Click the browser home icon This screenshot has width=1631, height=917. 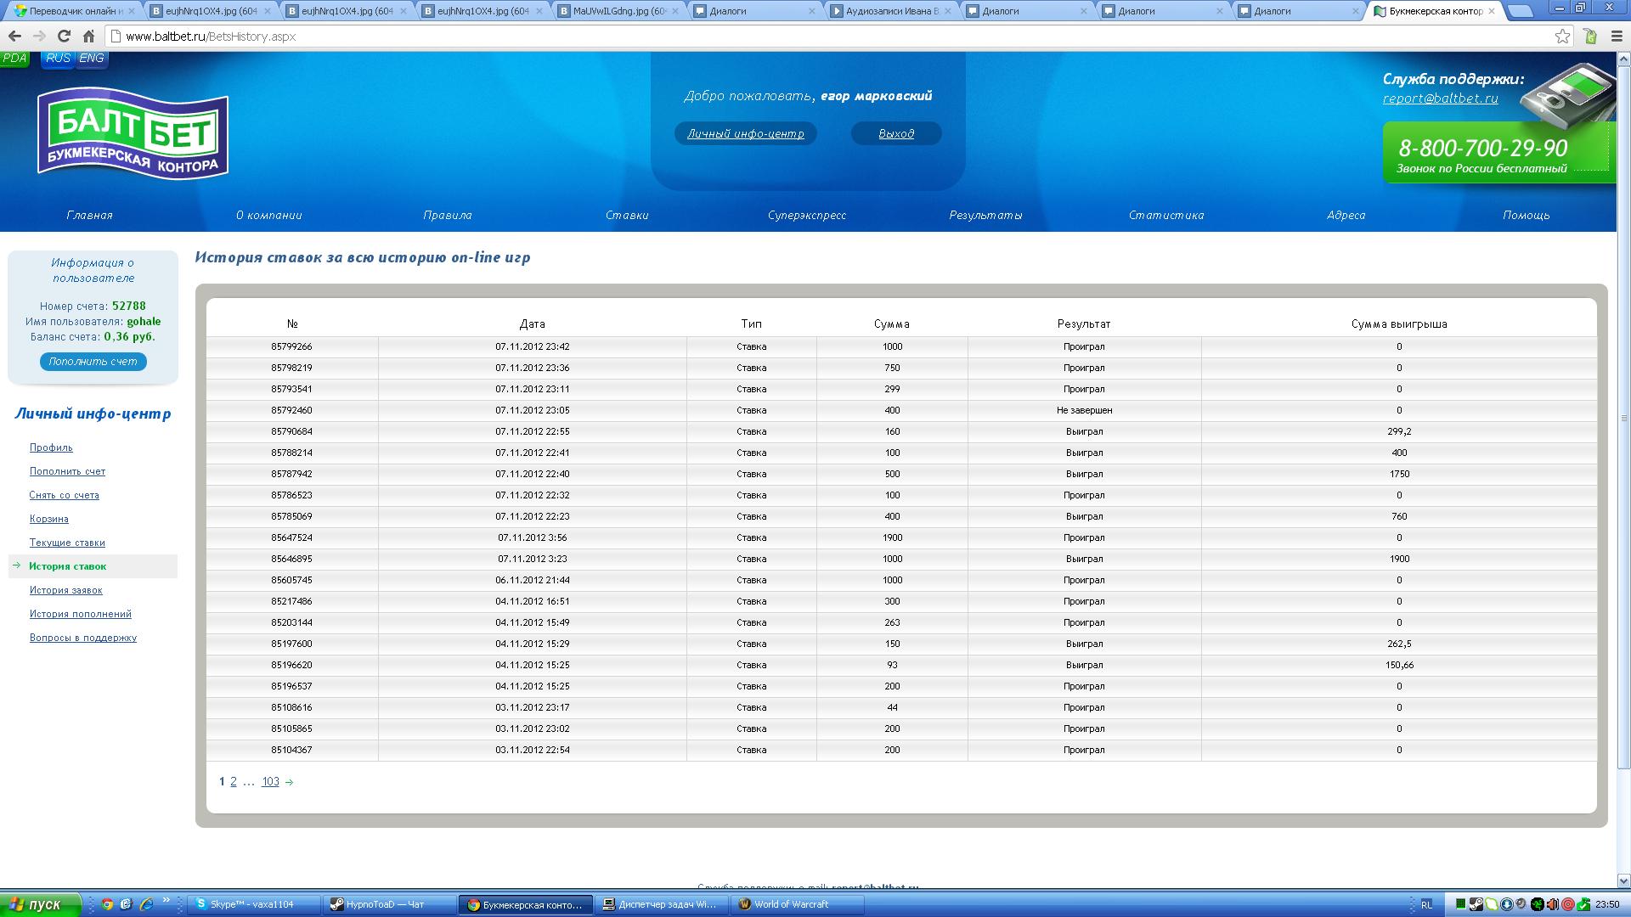pyautogui.click(x=88, y=36)
